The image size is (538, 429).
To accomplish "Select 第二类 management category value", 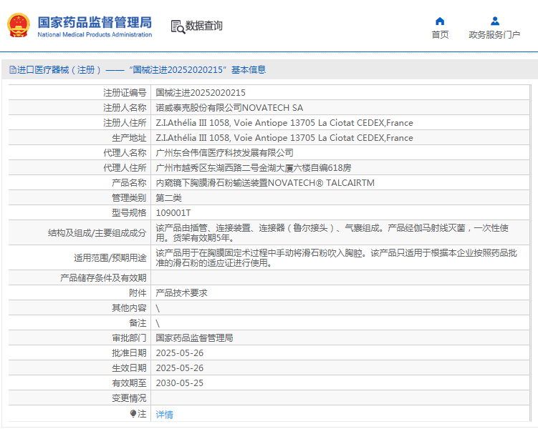I will click(169, 198).
